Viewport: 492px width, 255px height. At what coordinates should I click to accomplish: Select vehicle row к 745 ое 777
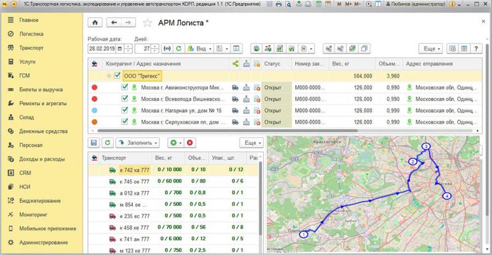pyautogui.click(x=173, y=182)
